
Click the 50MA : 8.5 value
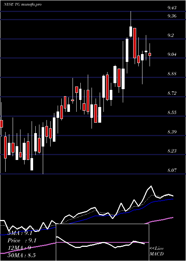click(x=22, y=255)
